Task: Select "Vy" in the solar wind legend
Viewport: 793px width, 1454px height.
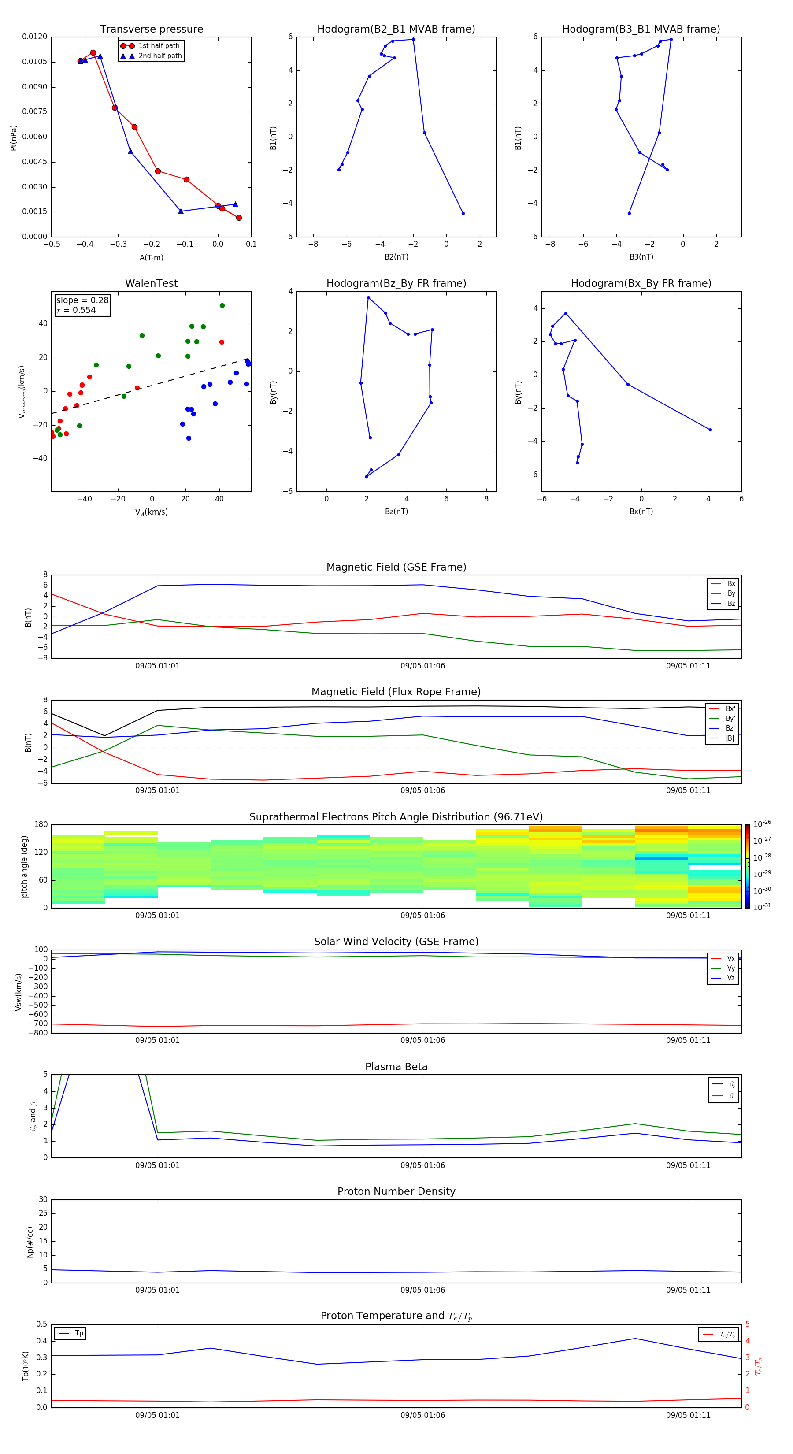Action: (723, 968)
